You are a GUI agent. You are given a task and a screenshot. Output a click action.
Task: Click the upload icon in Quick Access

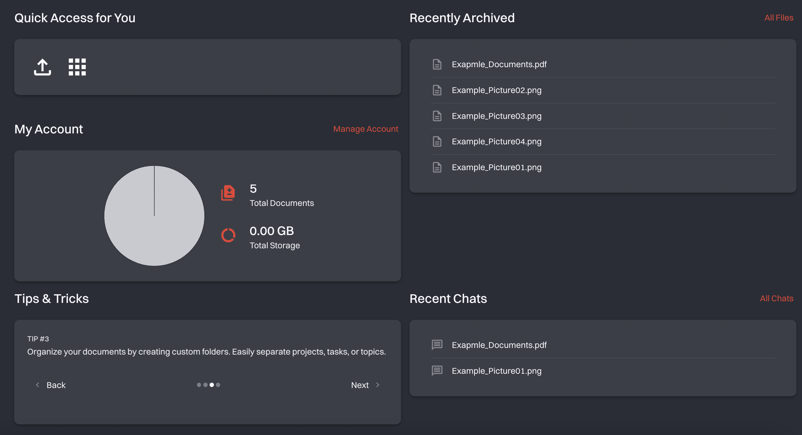click(42, 67)
